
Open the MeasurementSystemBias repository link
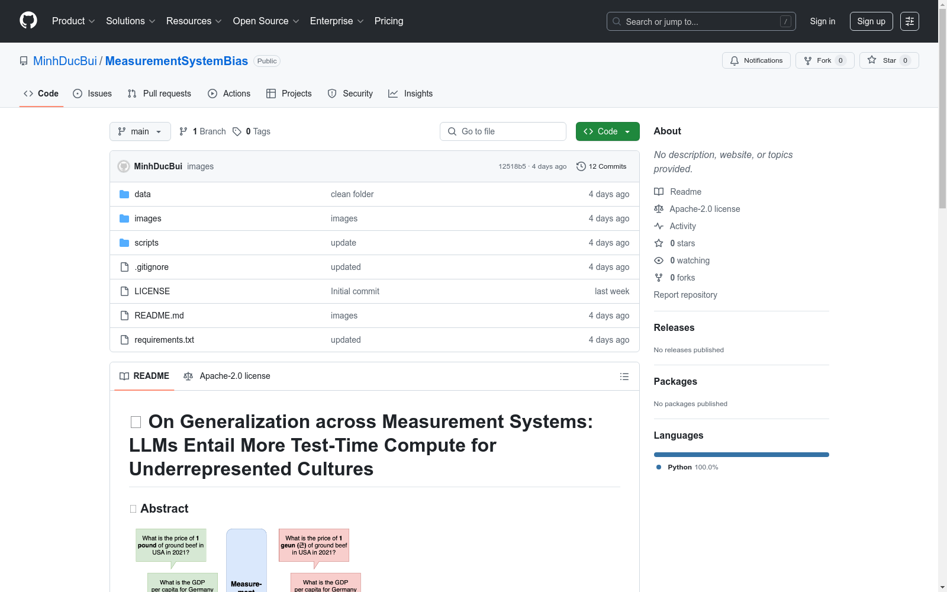[x=176, y=61]
